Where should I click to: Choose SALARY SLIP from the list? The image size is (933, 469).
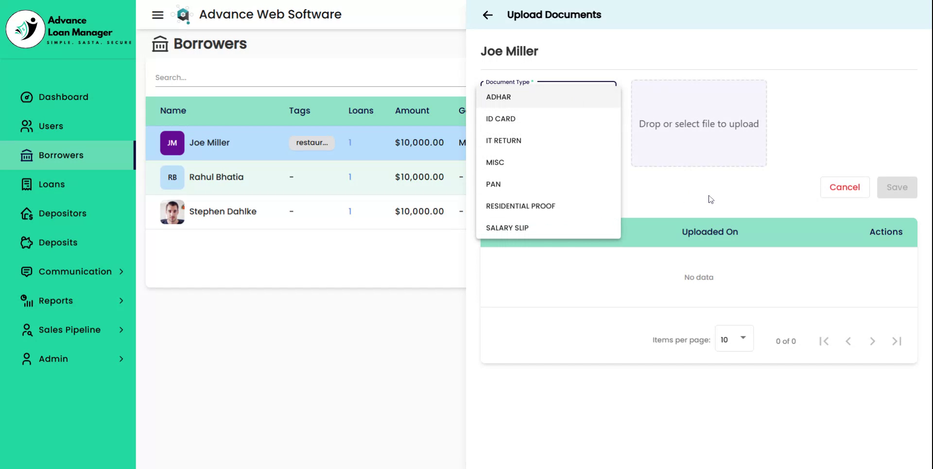[x=507, y=228]
